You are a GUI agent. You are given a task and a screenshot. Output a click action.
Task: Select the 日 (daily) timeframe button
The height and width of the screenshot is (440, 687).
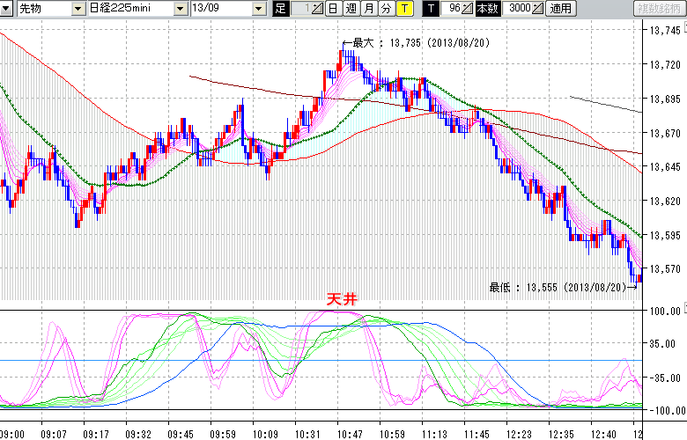[332, 9]
